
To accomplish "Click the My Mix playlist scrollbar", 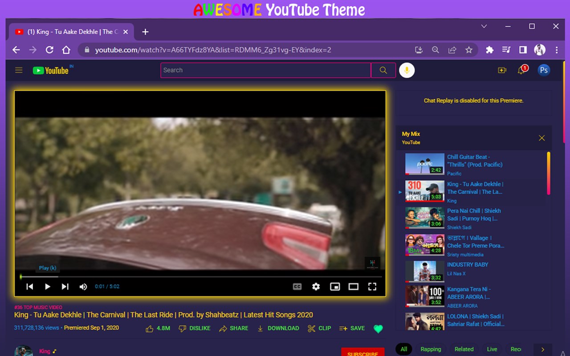I will [548, 174].
